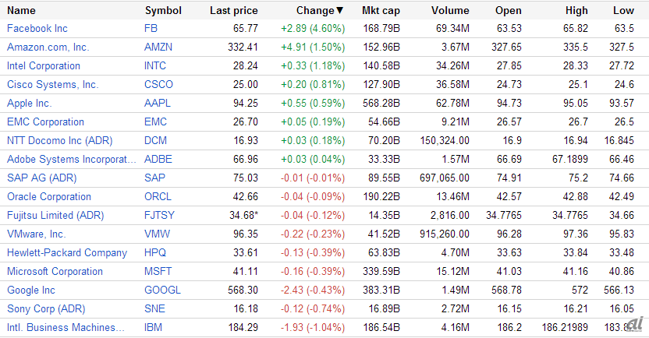The height and width of the screenshot is (338, 649).
Task: Click the Oracle Corporation link
Action: point(48,196)
